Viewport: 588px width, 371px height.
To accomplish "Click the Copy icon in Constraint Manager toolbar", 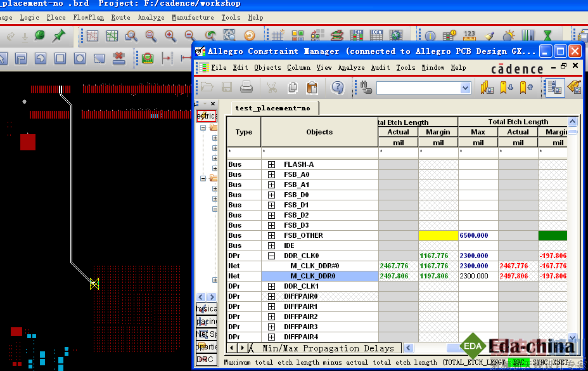I will pyautogui.click(x=293, y=88).
